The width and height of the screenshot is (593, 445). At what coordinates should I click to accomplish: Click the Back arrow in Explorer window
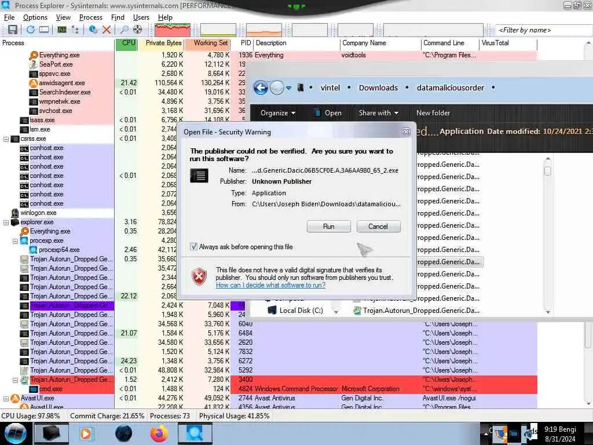click(261, 88)
